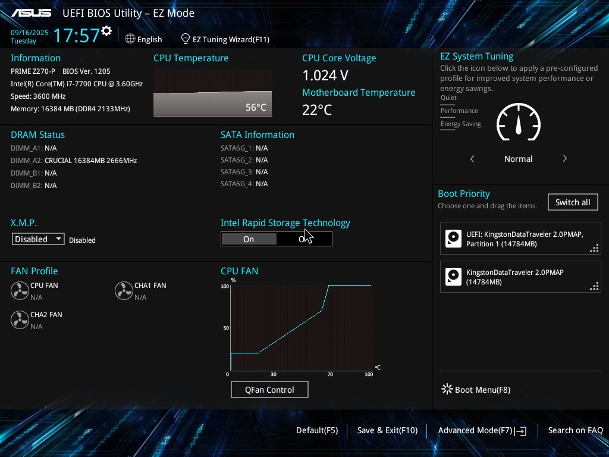Click the FAN Profile heading
The image size is (609, 457).
[34, 271]
